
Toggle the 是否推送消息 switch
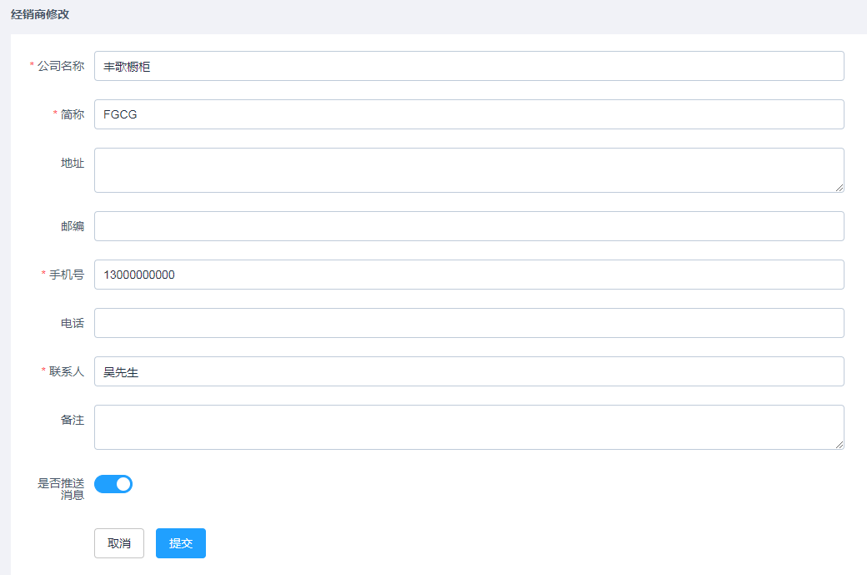pos(113,484)
